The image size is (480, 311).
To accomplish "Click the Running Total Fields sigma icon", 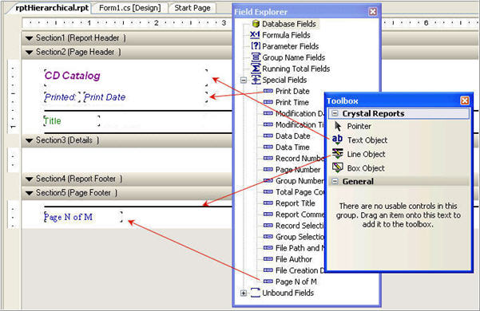I will (x=256, y=69).
